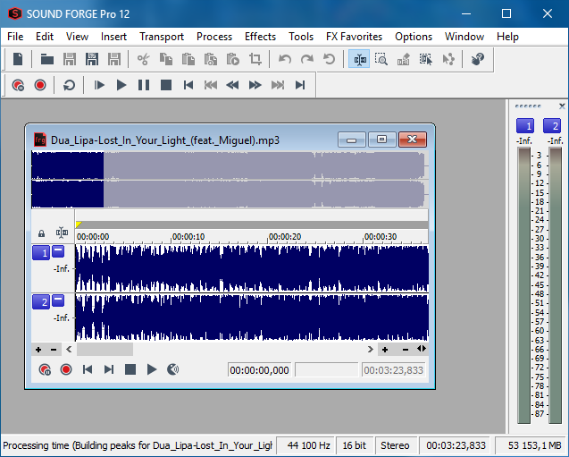Open the Effects menu
The height and width of the screenshot is (457, 569).
click(x=260, y=37)
